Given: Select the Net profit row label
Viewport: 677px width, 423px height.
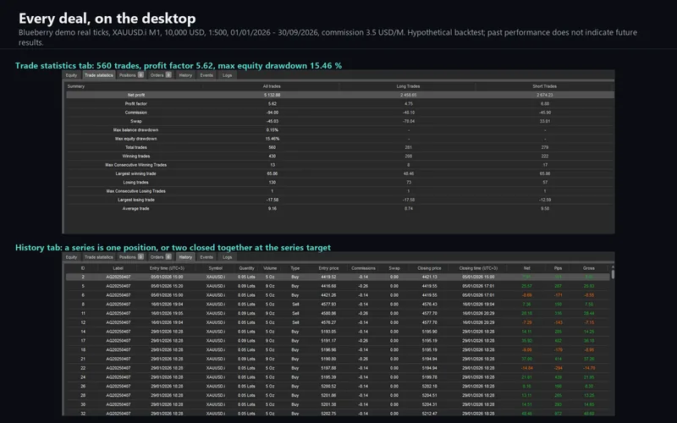Looking at the screenshot, I should (x=136, y=95).
